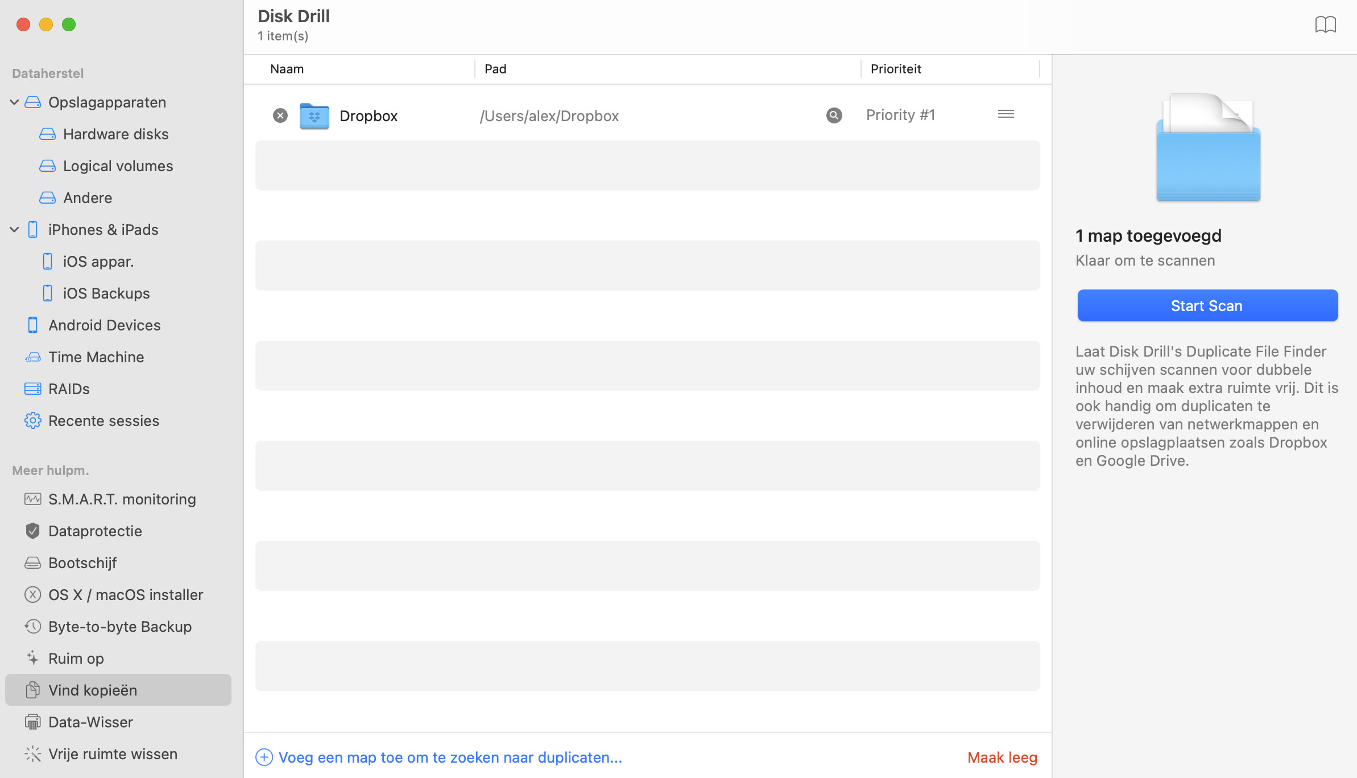Open Dataprotectie label in sidebar
1357x778 pixels.
[x=95, y=531]
